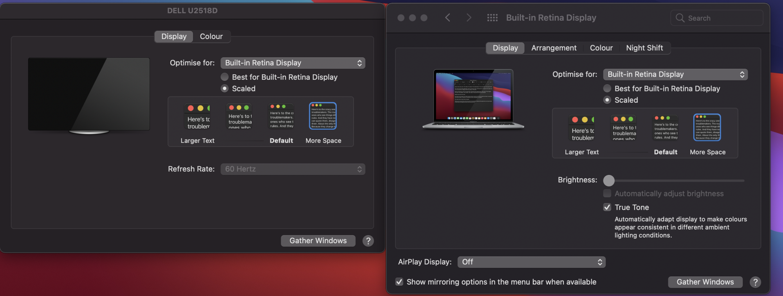The height and width of the screenshot is (296, 783).
Task: Open Optimise for dropdown in the Built-in Retina window
Action: [x=675, y=74]
